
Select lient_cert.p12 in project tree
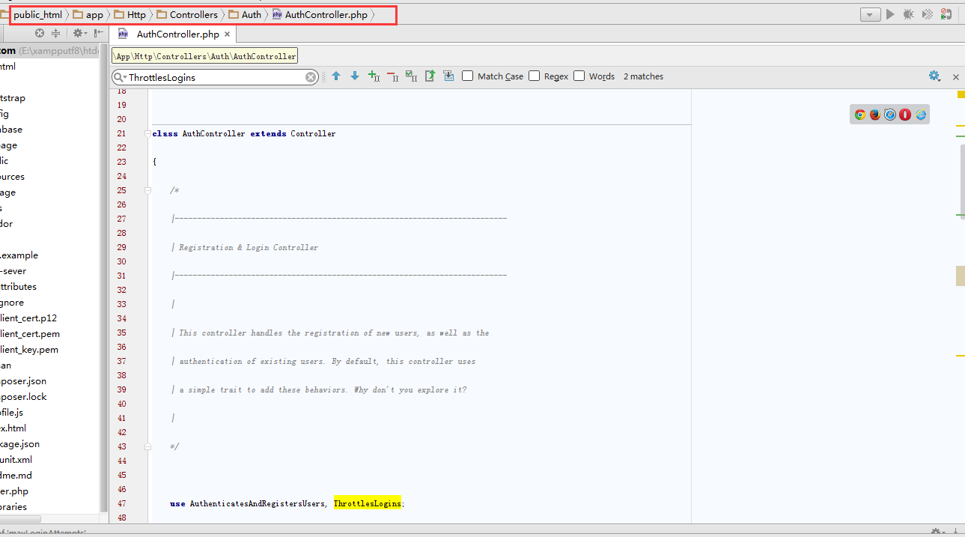point(28,318)
